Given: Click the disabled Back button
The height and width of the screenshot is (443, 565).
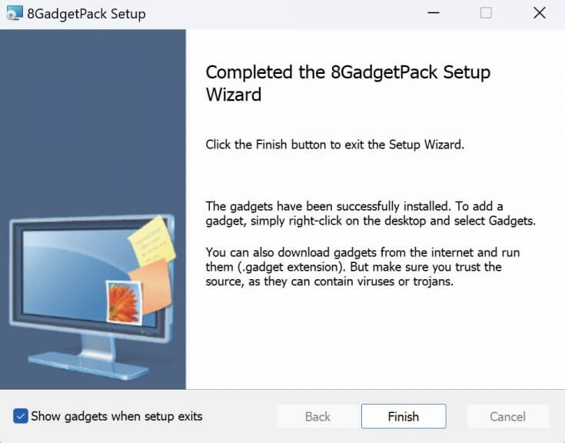Looking at the screenshot, I should tap(317, 416).
